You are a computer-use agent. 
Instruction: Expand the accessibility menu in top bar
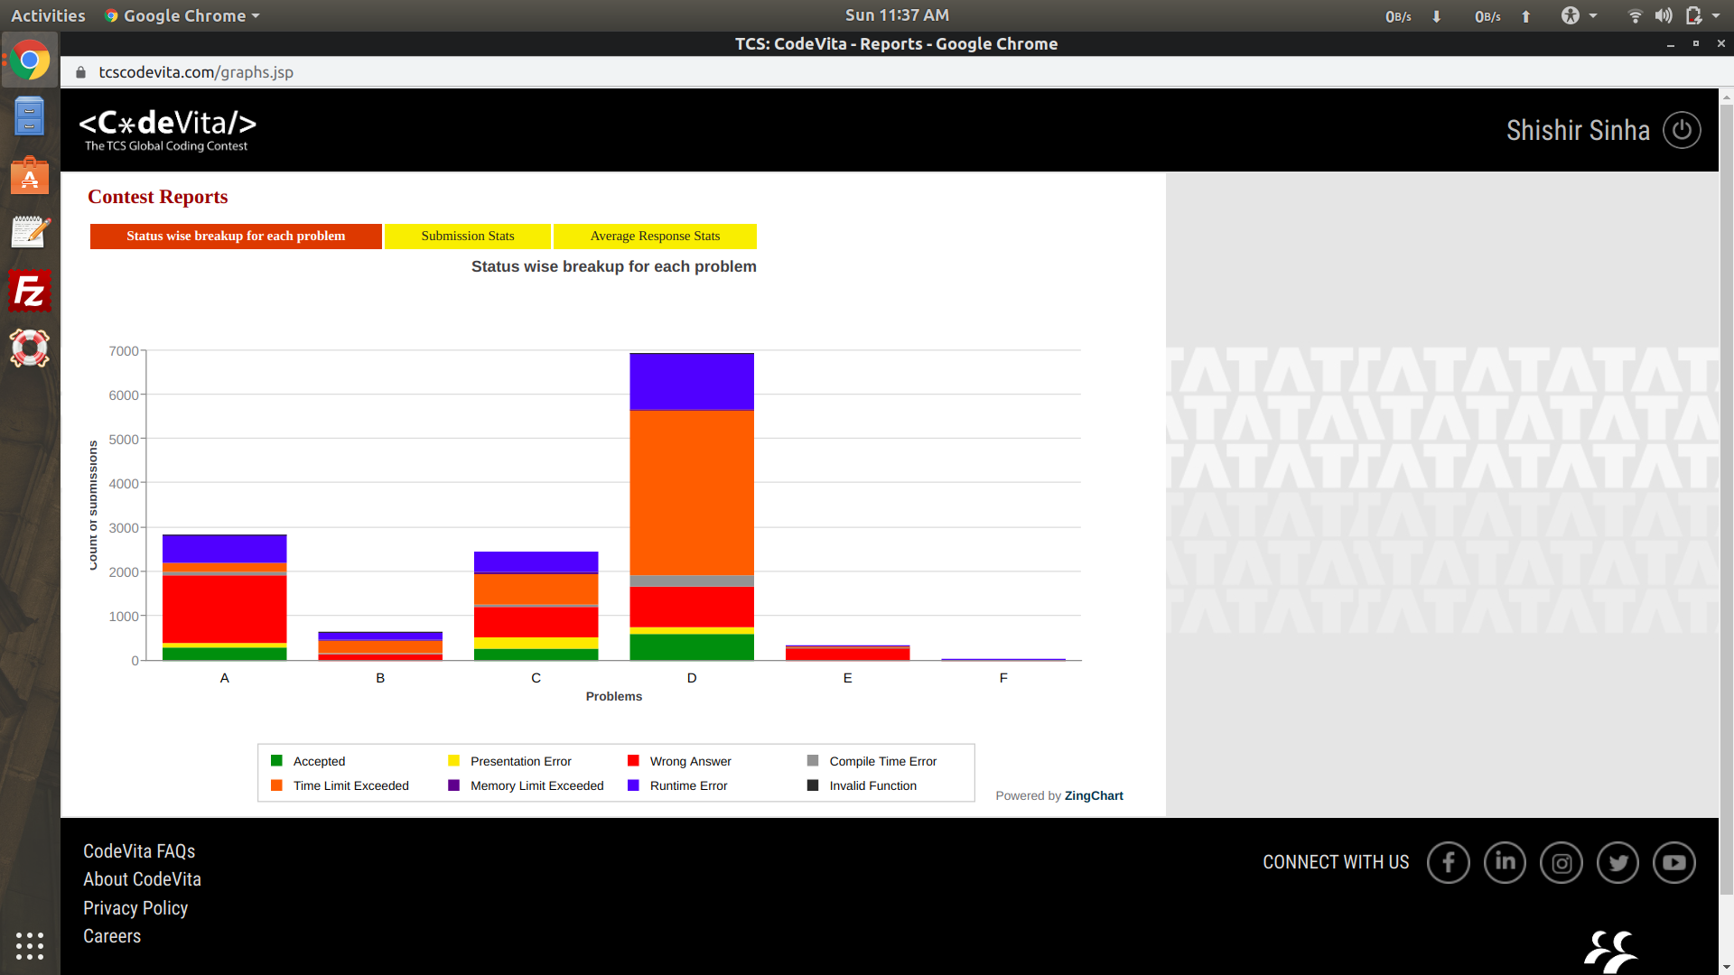pyautogui.click(x=1579, y=15)
